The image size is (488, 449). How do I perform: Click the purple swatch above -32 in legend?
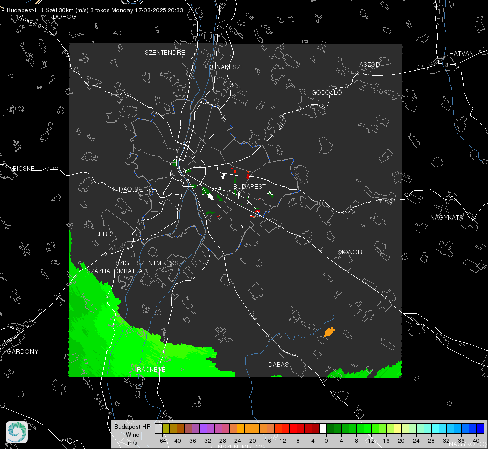click(x=203, y=429)
